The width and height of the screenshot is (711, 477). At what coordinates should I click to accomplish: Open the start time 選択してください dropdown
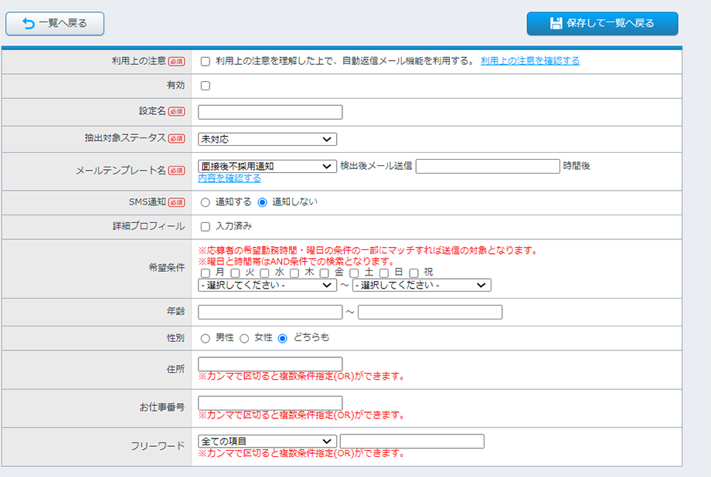267,285
